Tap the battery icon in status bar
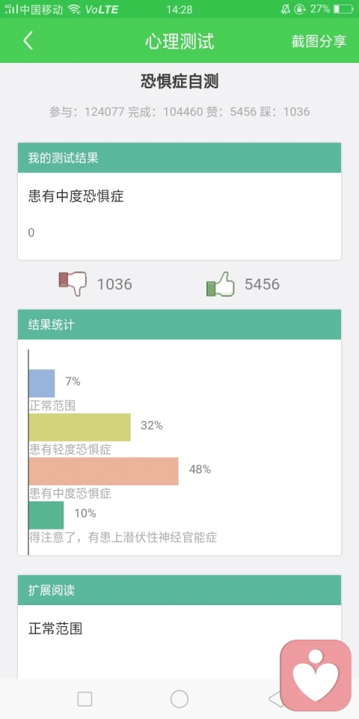Screen dimensions: 359x719 tap(343, 9)
